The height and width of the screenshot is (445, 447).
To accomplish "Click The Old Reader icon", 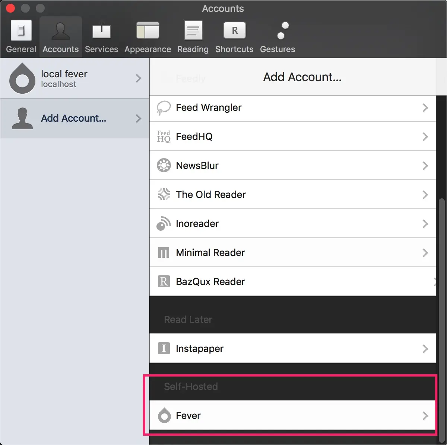I will click(x=164, y=195).
